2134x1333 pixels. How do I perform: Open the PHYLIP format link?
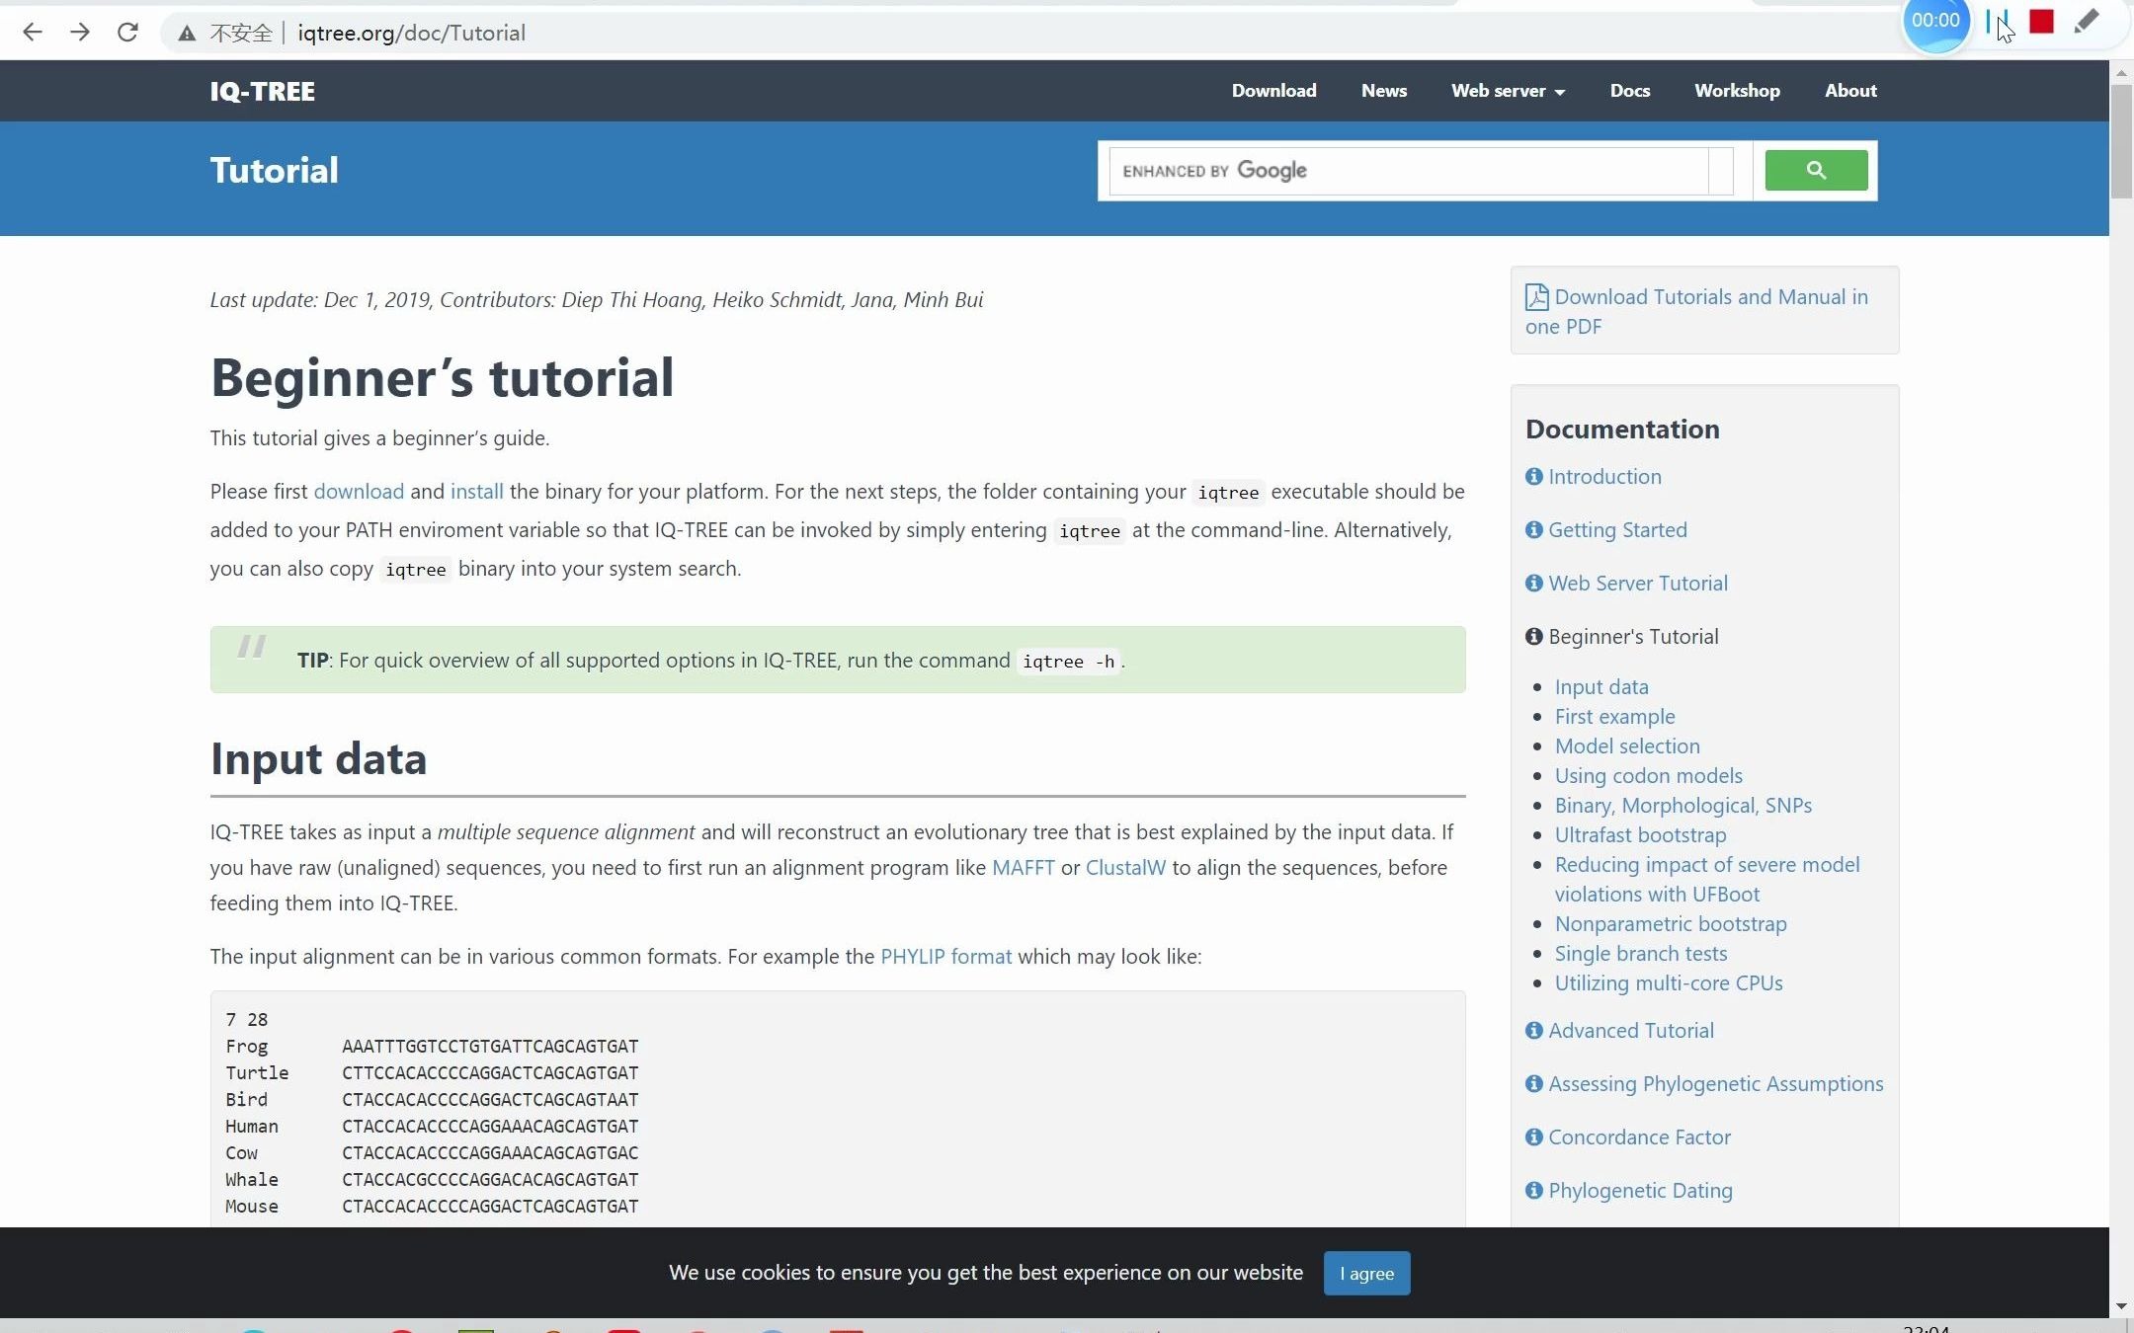click(x=945, y=957)
